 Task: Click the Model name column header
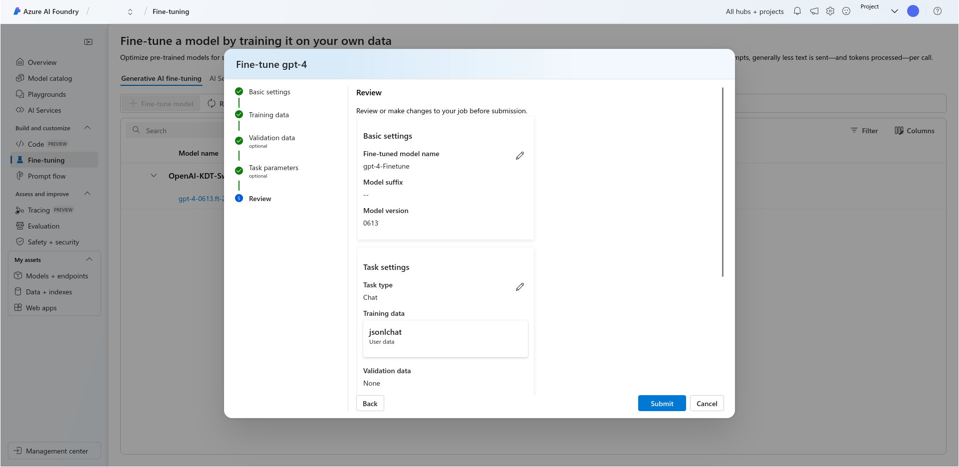pyautogui.click(x=199, y=153)
